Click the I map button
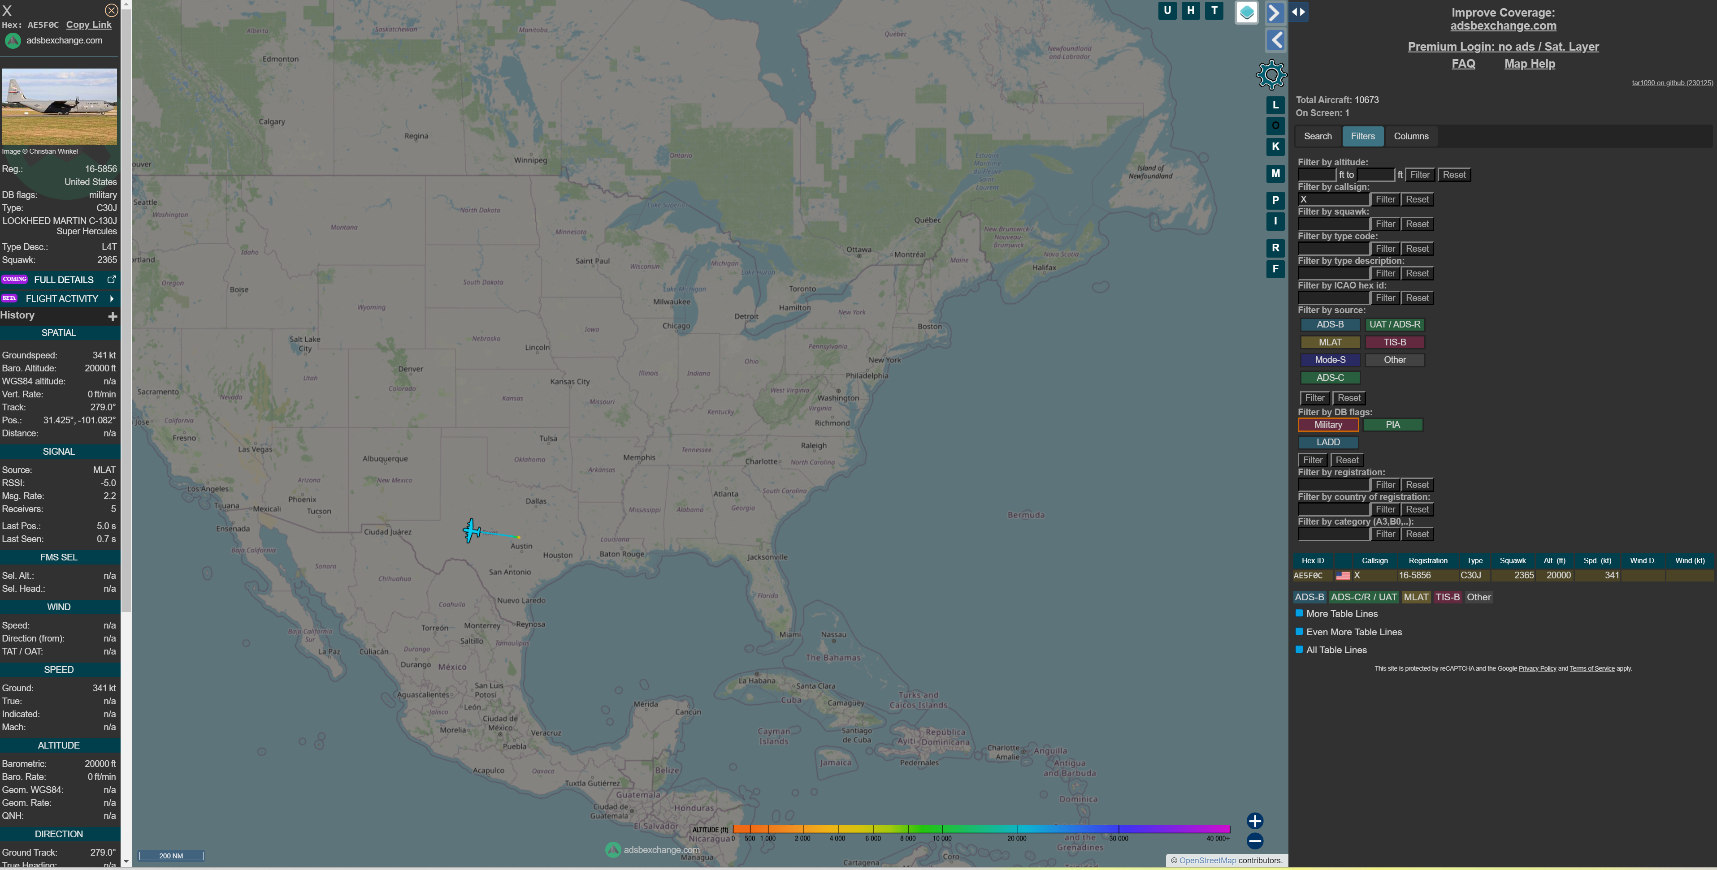Image resolution: width=1717 pixels, height=870 pixels. pyautogui.click(x=1275, y=221)
